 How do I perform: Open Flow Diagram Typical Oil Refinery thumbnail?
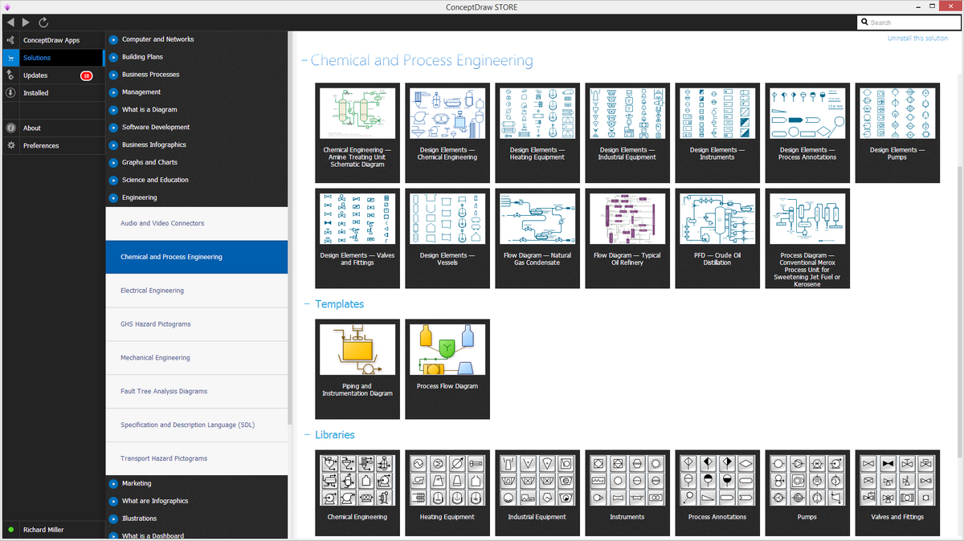pos(627,218)
